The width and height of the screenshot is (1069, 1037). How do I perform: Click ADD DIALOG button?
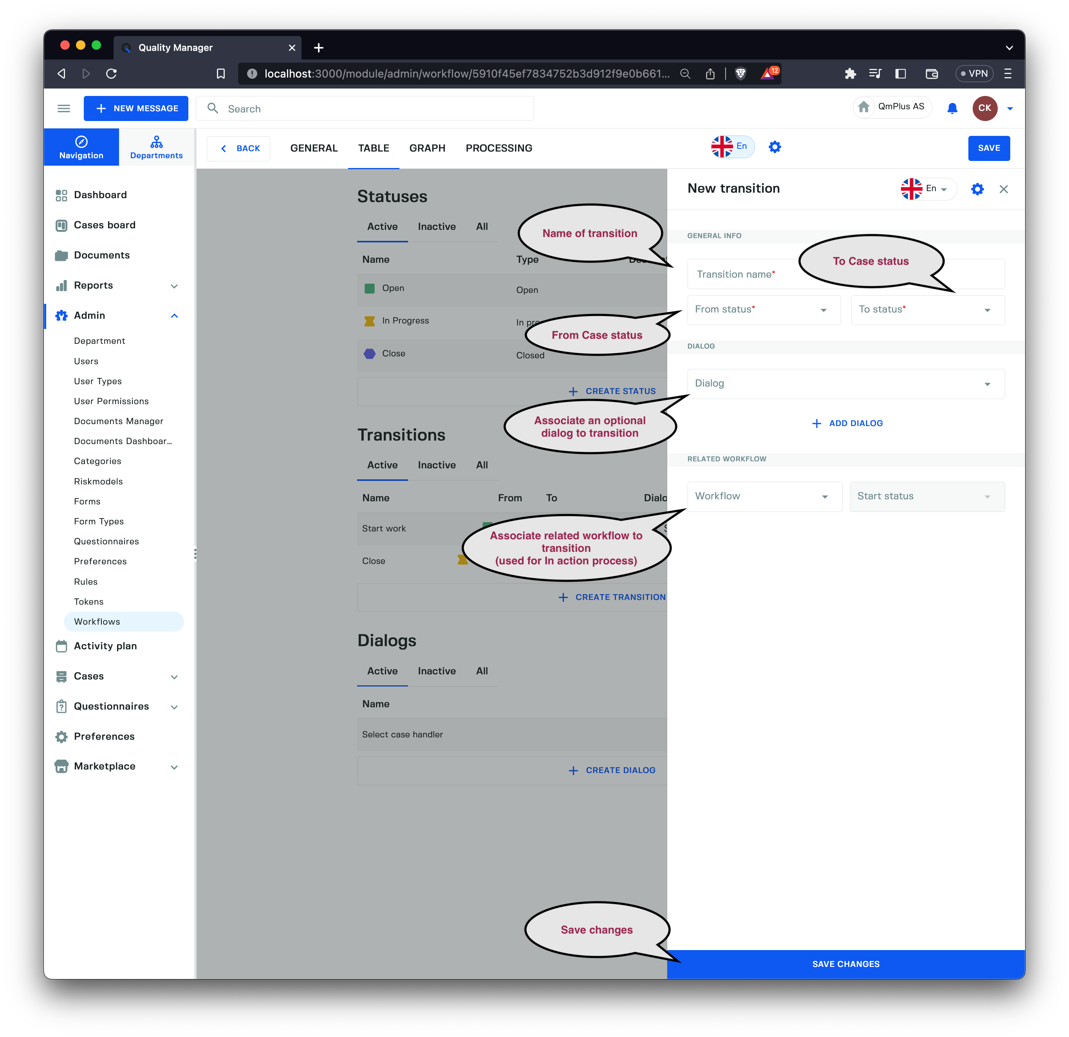(x=847, y=423)
